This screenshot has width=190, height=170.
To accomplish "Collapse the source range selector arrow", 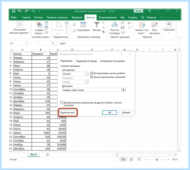I will pyautogui.click(x=123, y=90).
